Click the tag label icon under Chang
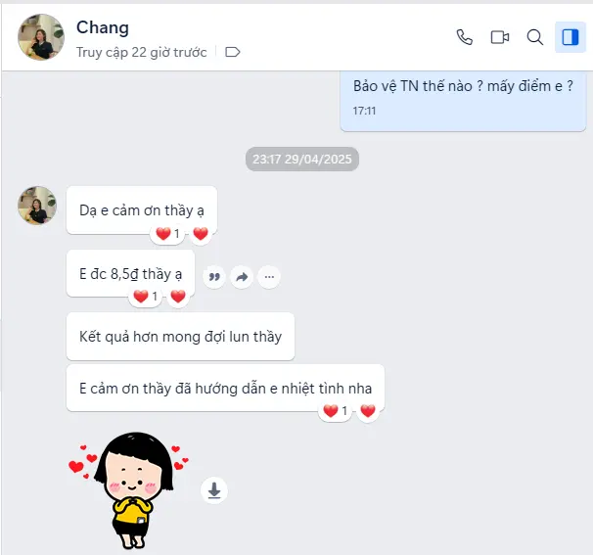The image size is (593, 555). click(232, 52)
